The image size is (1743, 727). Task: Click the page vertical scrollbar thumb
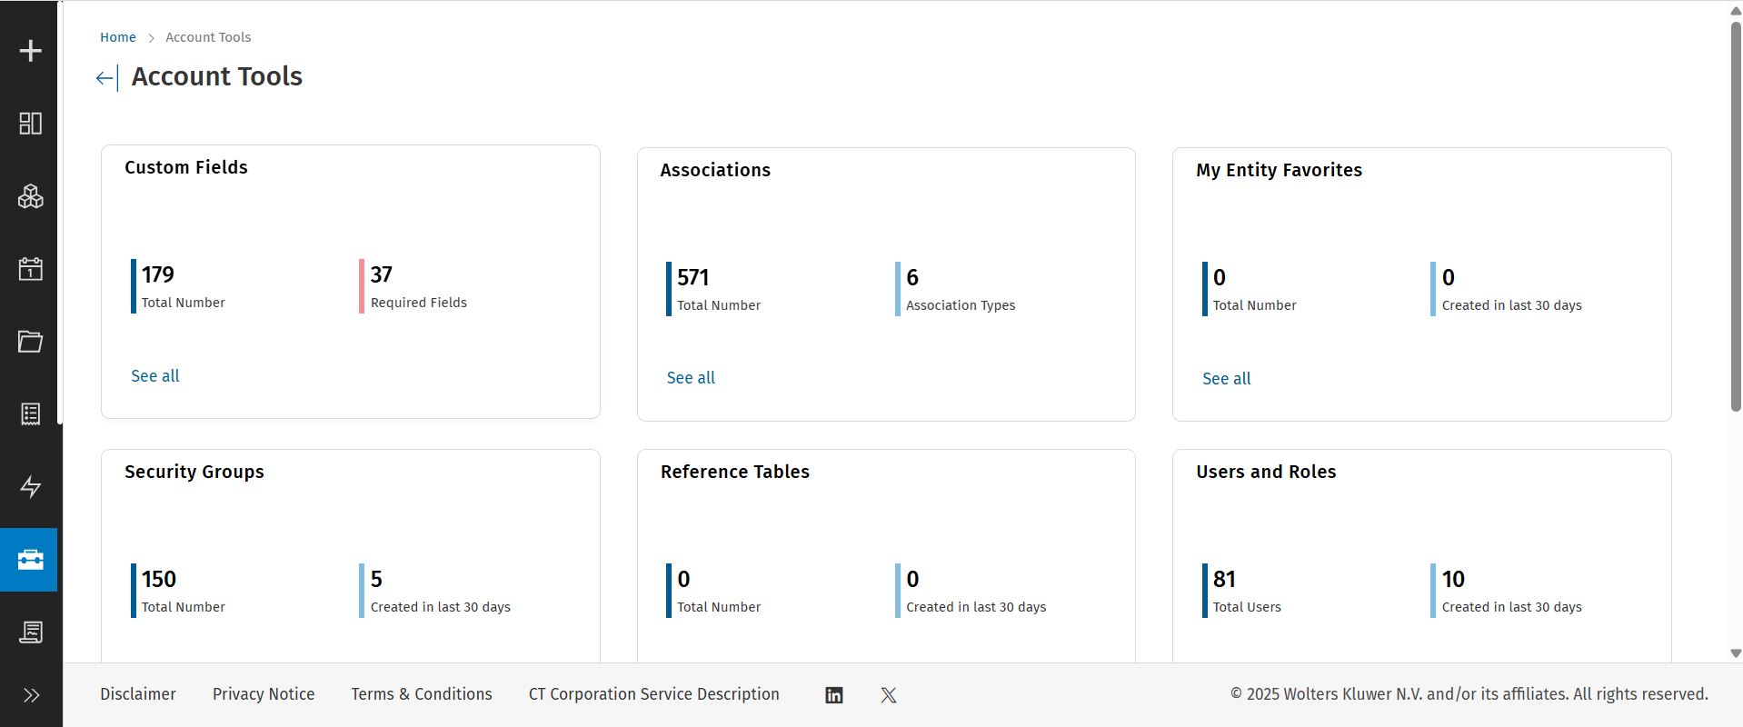point(1736,216)
